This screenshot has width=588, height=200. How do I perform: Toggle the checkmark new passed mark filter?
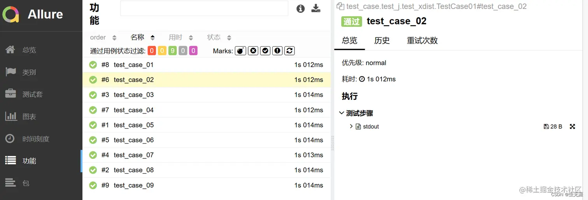(x=265, y=51)
